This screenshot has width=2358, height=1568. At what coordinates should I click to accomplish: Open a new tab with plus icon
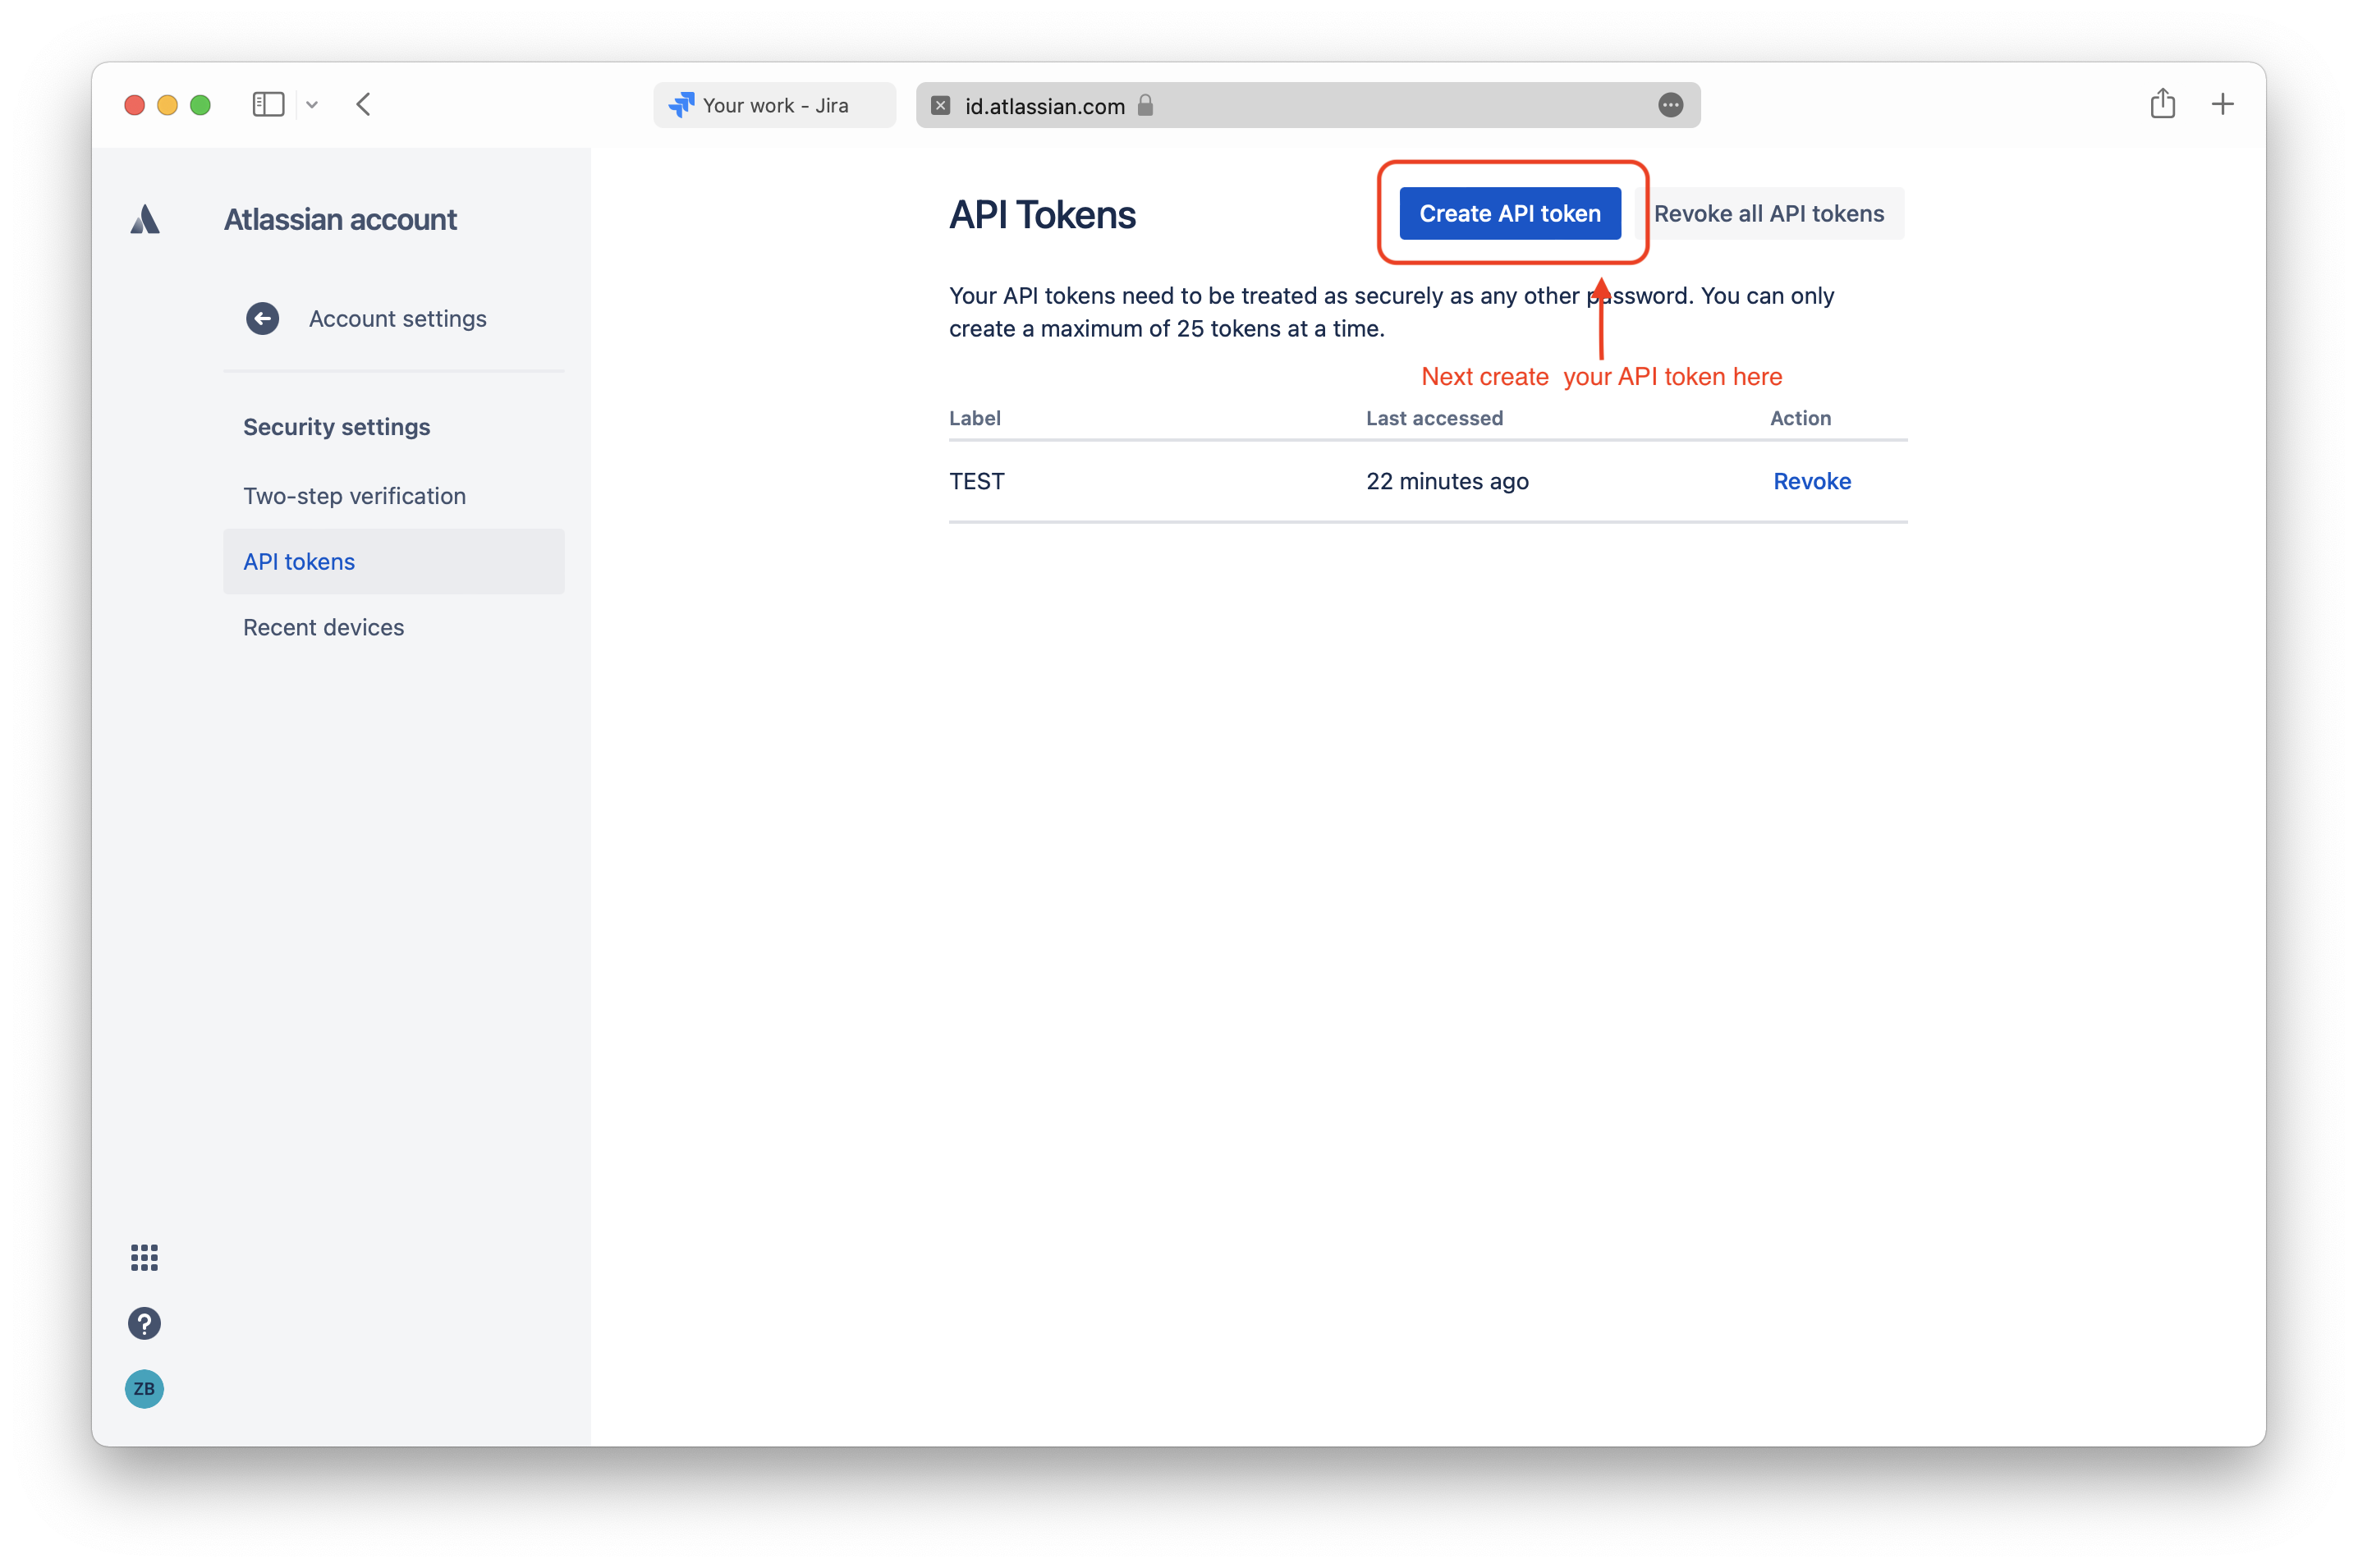click(x=2222, y=104)
